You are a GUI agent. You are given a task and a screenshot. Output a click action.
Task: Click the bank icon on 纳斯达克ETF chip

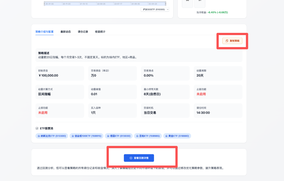pyautogui.click(x=39, y=136)
